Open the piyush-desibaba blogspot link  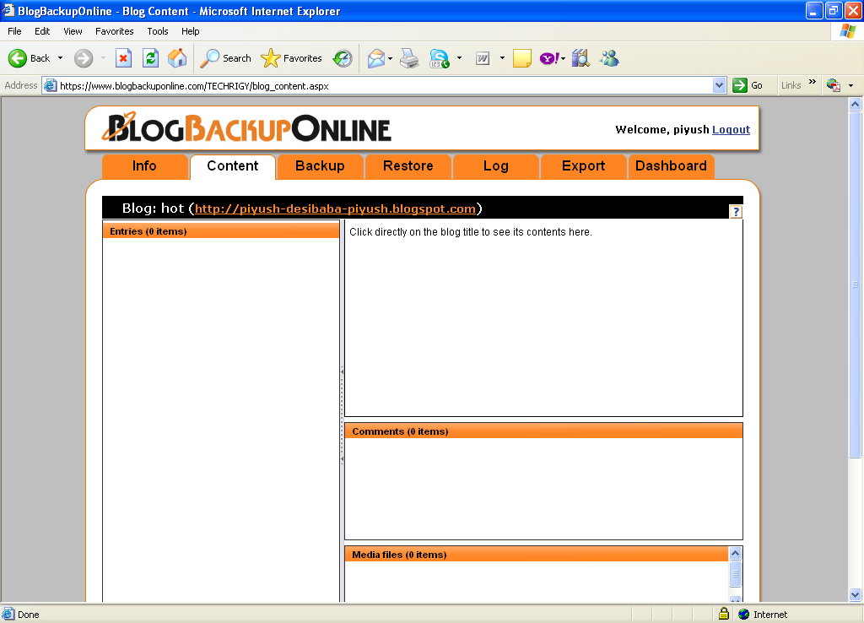coord(335,209)
